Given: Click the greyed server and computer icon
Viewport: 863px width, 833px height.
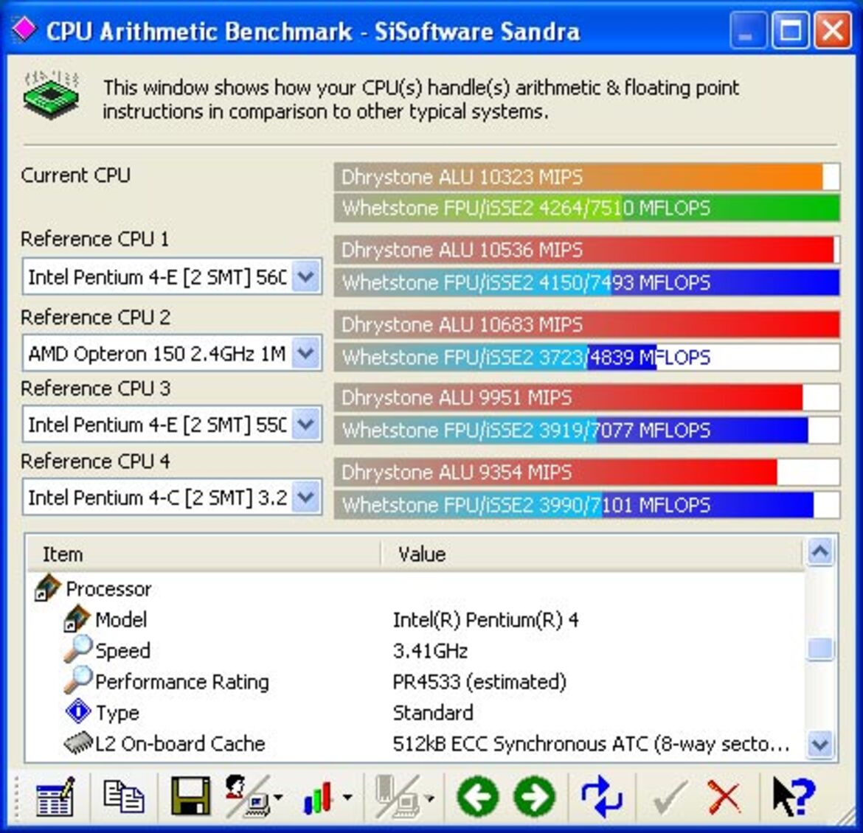Looking at the screenshot, I should [x=398, y=795].
